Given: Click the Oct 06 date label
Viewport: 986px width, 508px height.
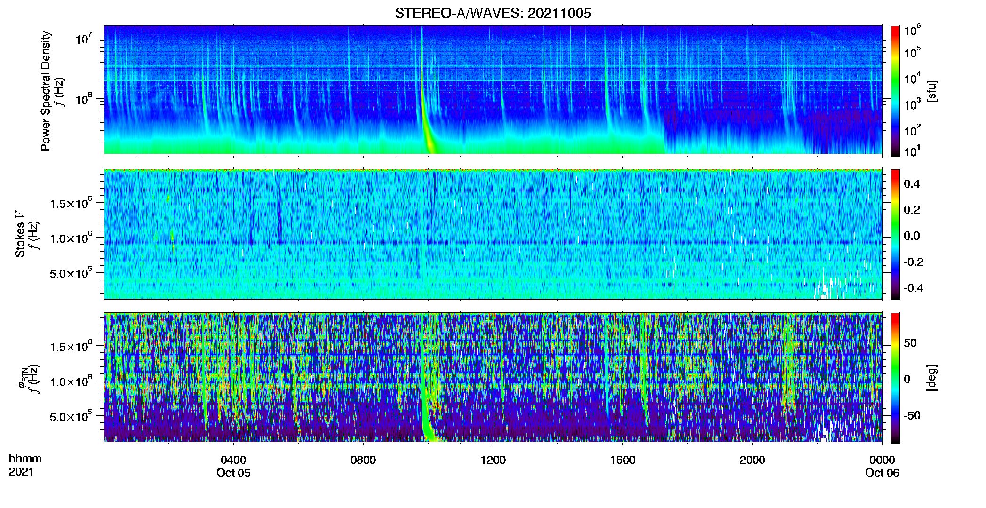Looking at the screenshot, I should click(x=882, y=473).
